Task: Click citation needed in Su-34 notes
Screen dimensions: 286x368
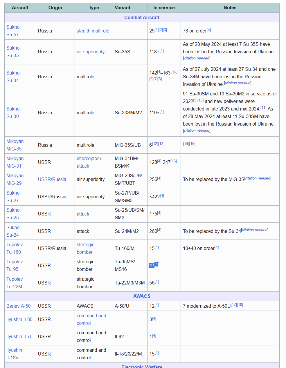Action: (238, 83)
